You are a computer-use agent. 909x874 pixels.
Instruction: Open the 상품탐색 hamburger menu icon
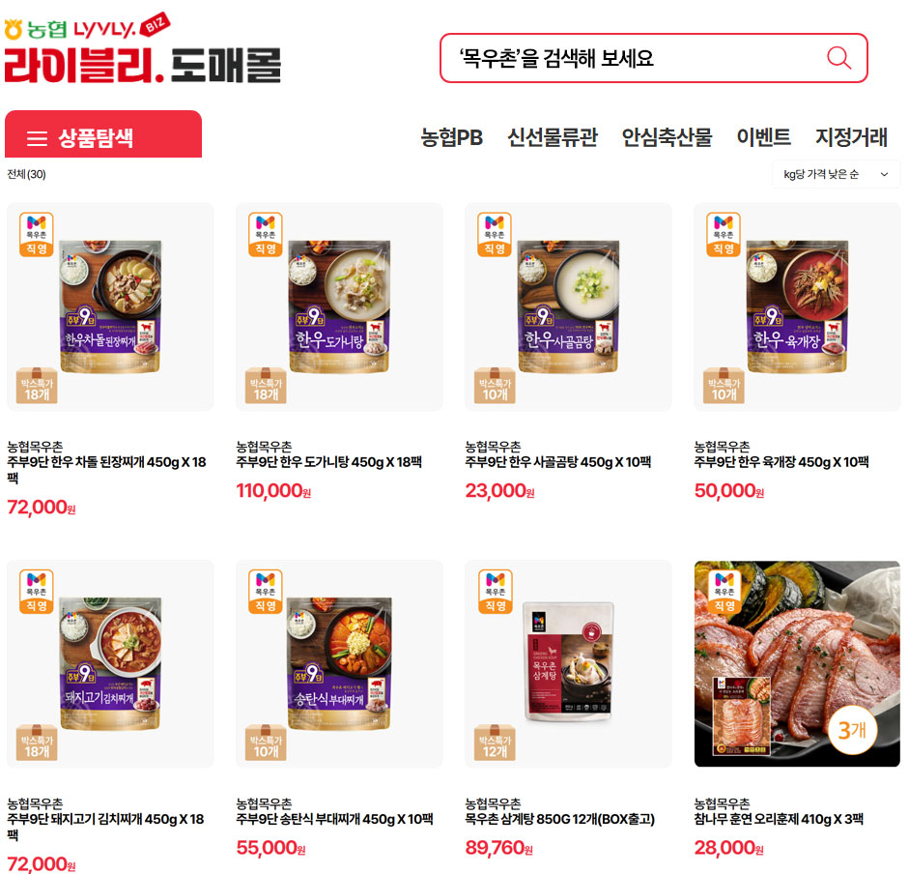click(37, 138)
